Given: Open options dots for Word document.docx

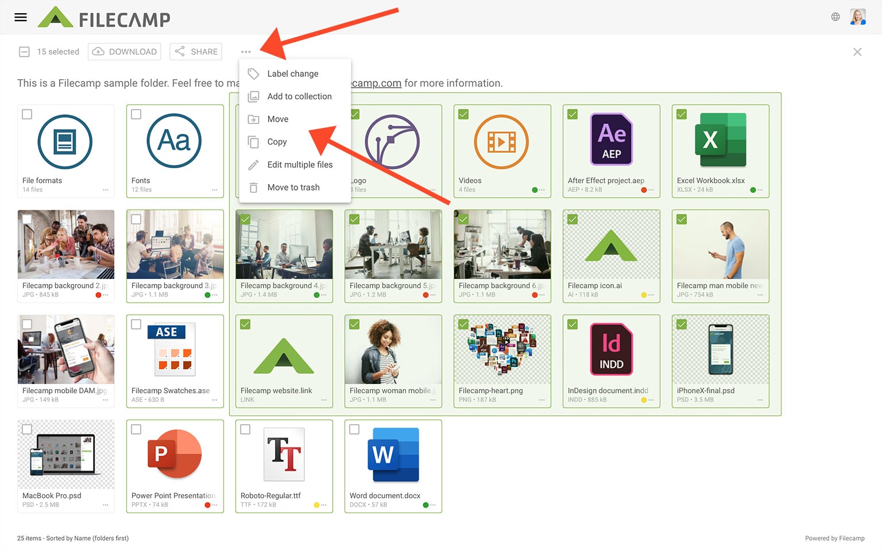Looking at the screenshot, I should pyautogui.click(x=433, y=505).
